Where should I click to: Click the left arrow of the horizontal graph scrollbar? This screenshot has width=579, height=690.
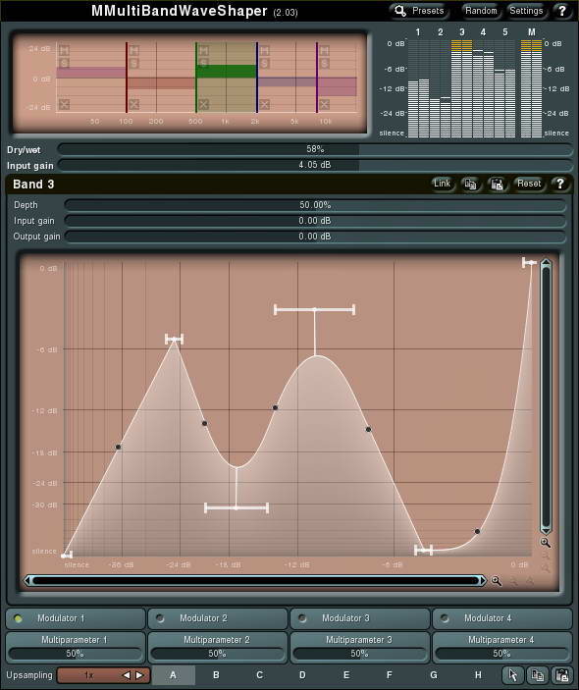click(27, 581)
